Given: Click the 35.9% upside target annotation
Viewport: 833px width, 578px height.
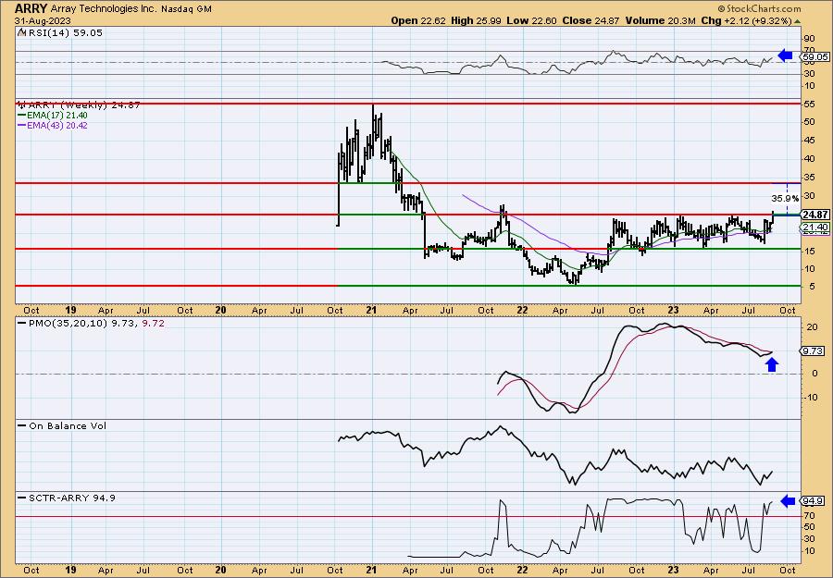Looking at the screenshot, I should (x=785, y=199).
